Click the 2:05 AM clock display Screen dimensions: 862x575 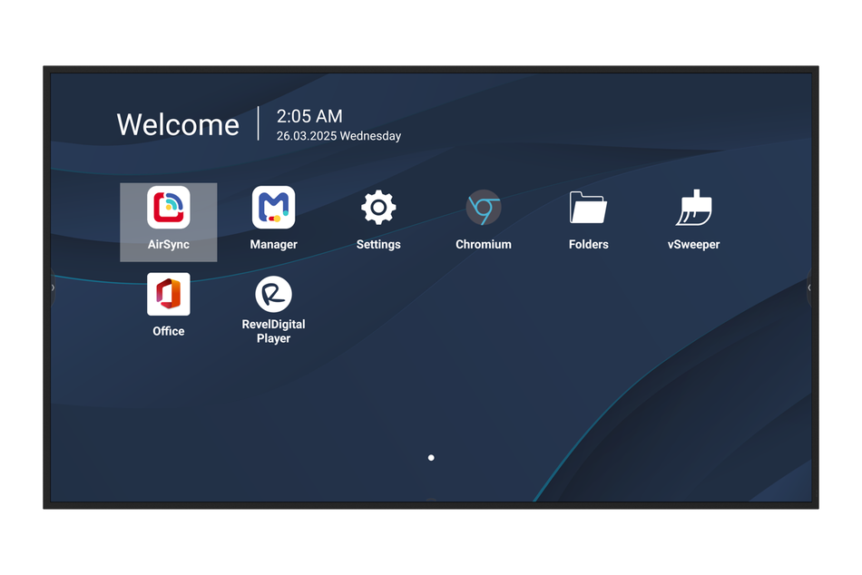309,116
